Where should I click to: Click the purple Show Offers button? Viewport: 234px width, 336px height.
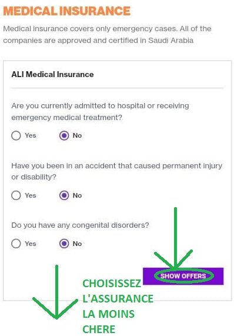tap(183, 276)
